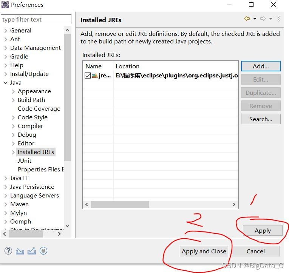Go back using the yellow back arrow
The width and height of the screenshot is (289, 273).
click(247, 19)
